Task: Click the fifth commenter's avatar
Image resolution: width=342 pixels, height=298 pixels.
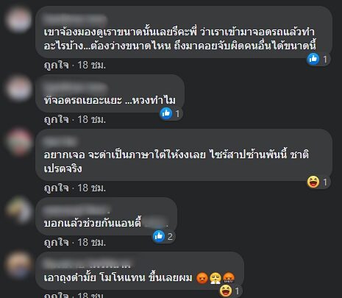Action: 19,266
